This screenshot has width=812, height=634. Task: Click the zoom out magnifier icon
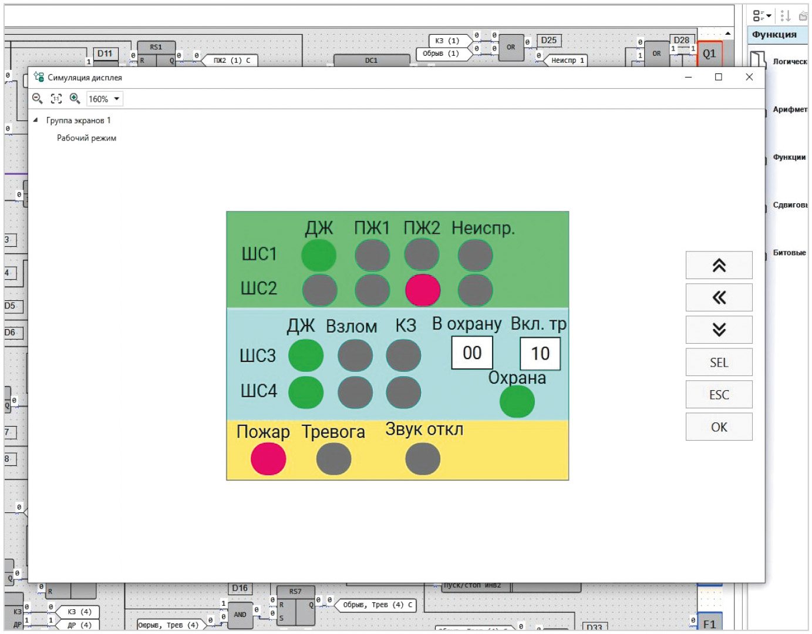tap(37, 99)
